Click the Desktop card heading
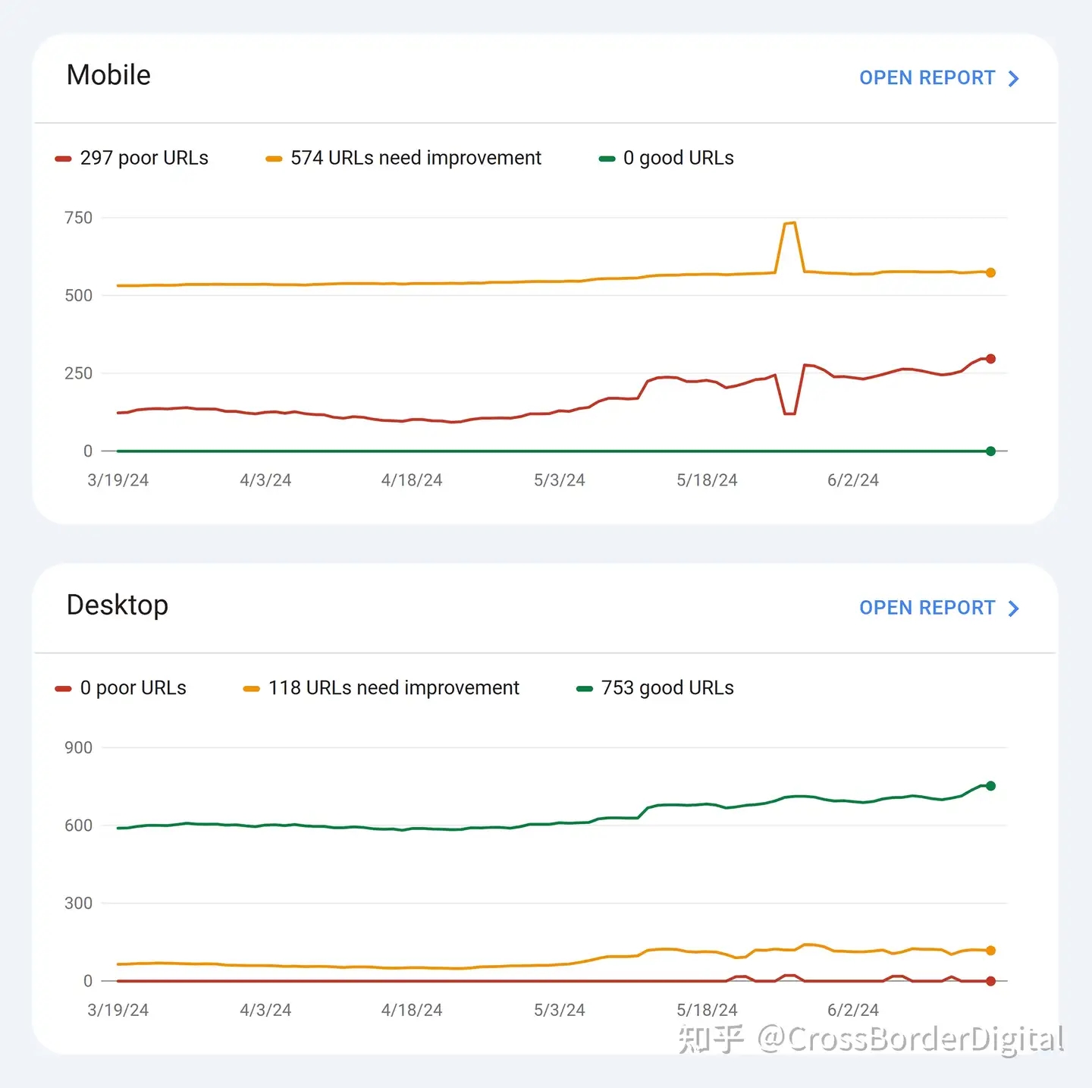The height and width of the screenshot is (1088, 1092). pyautogui.click(x=118, y=605)
